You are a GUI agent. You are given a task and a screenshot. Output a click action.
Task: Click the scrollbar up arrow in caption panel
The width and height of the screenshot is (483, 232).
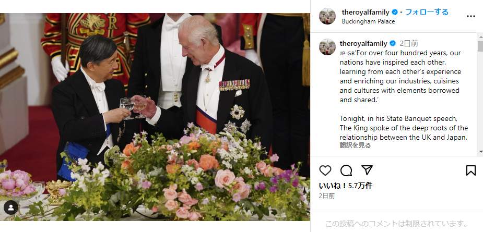click(x=480, y=36)
